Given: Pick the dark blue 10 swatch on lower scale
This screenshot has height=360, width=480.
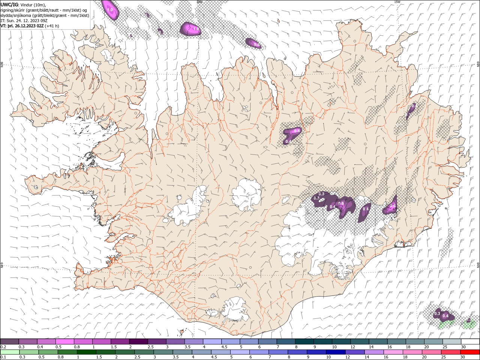Looking at the screenshot, I should click(x=335, y=352).
